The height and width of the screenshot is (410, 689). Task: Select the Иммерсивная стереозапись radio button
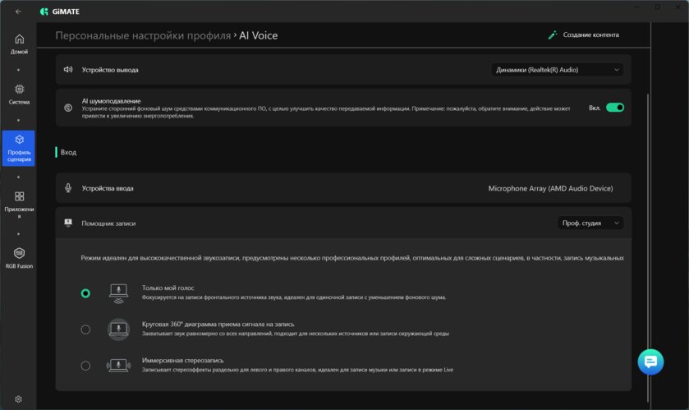[x=85, y=366]
